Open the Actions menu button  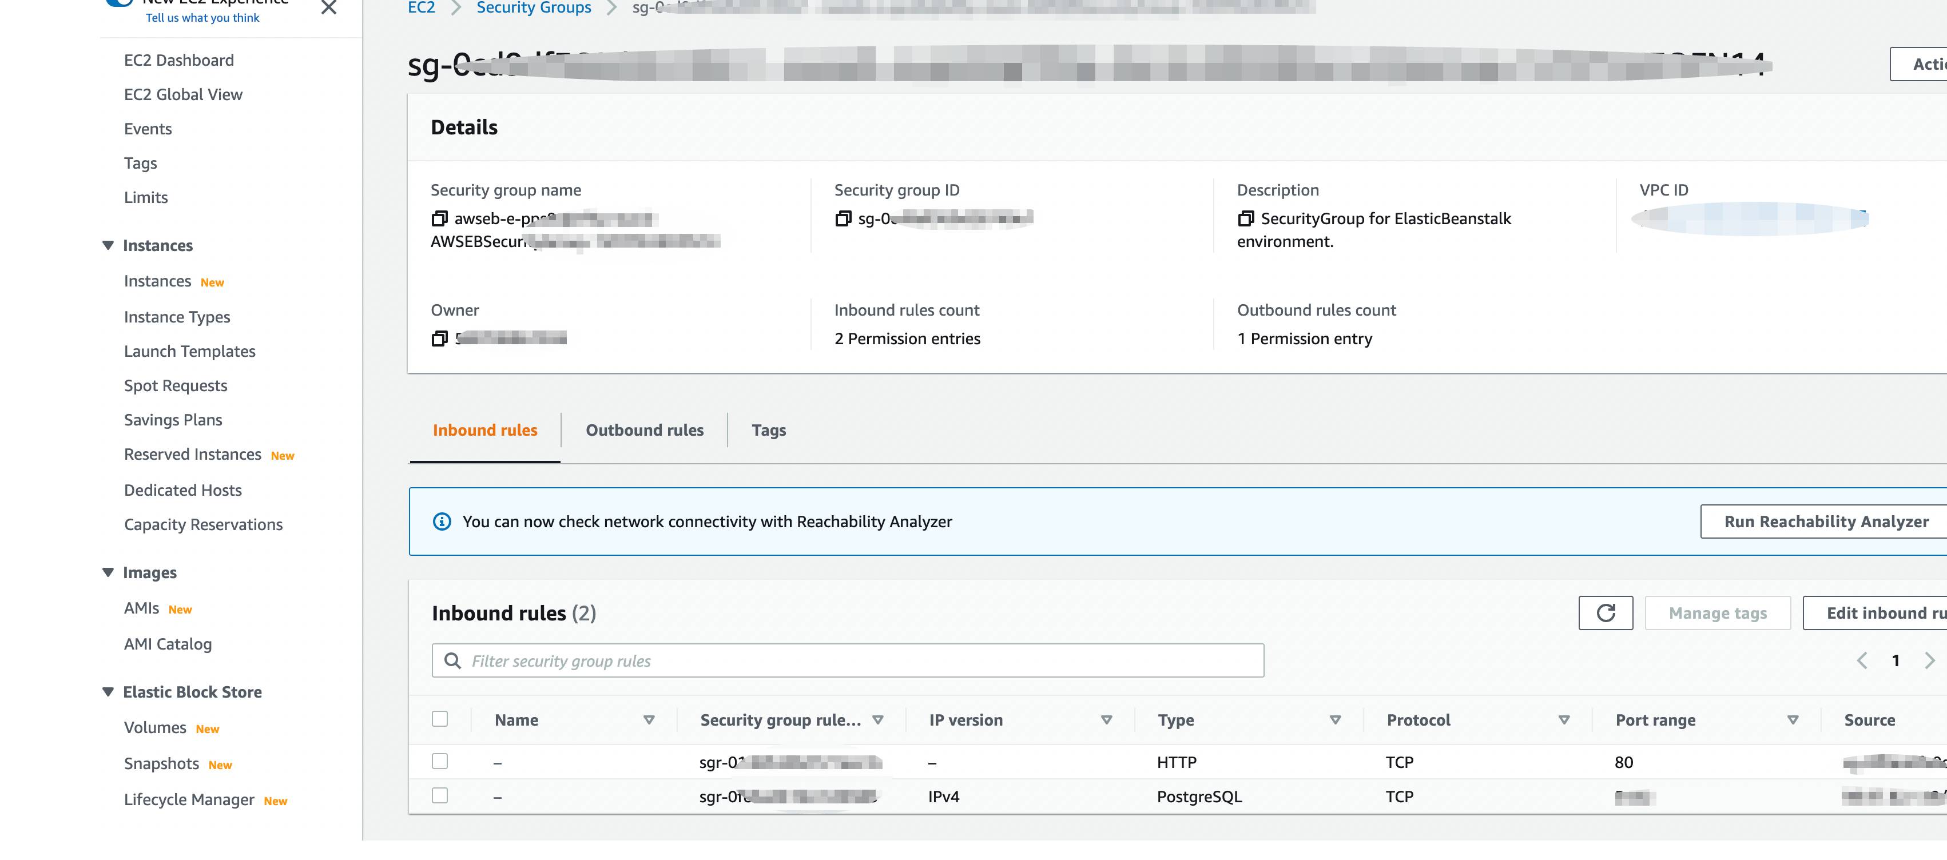click(x=1919, y=64)
